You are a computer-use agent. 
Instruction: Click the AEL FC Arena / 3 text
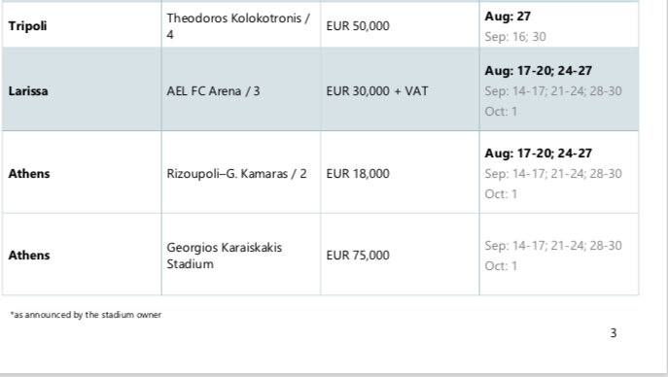pyautogui.click(x=213, y=91)
